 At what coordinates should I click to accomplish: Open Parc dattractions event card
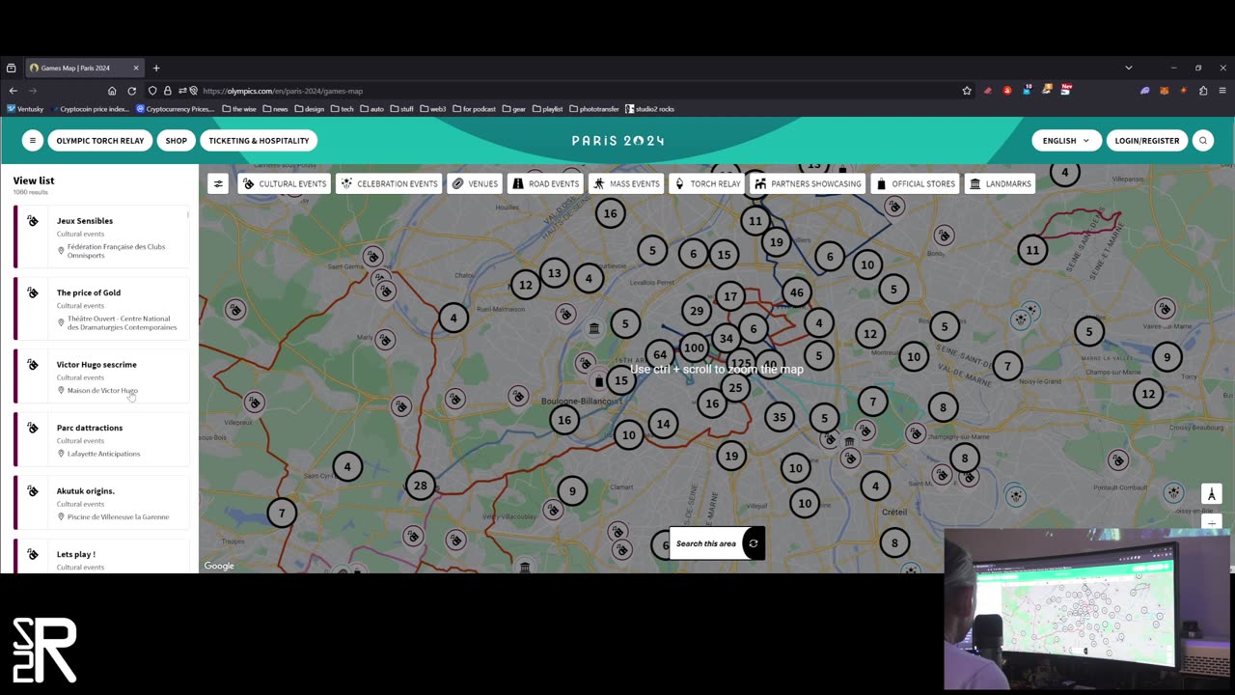101,439
